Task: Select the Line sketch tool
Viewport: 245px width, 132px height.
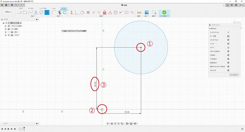Action: [x=20, y=12]
